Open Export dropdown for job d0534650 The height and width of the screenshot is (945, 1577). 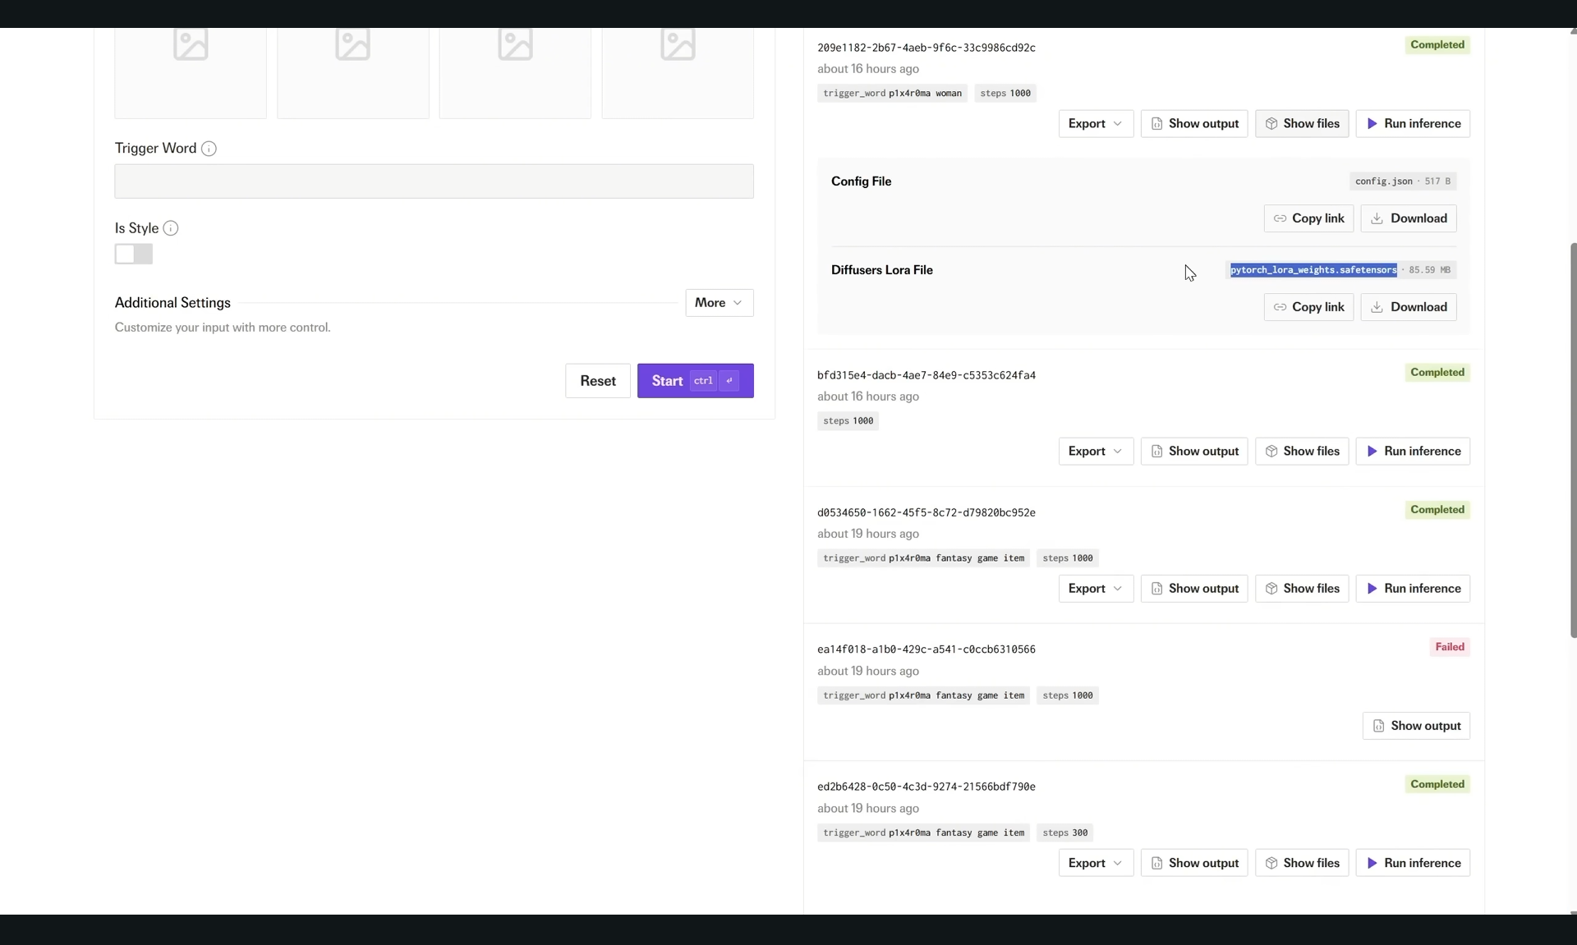[1096, 589]
